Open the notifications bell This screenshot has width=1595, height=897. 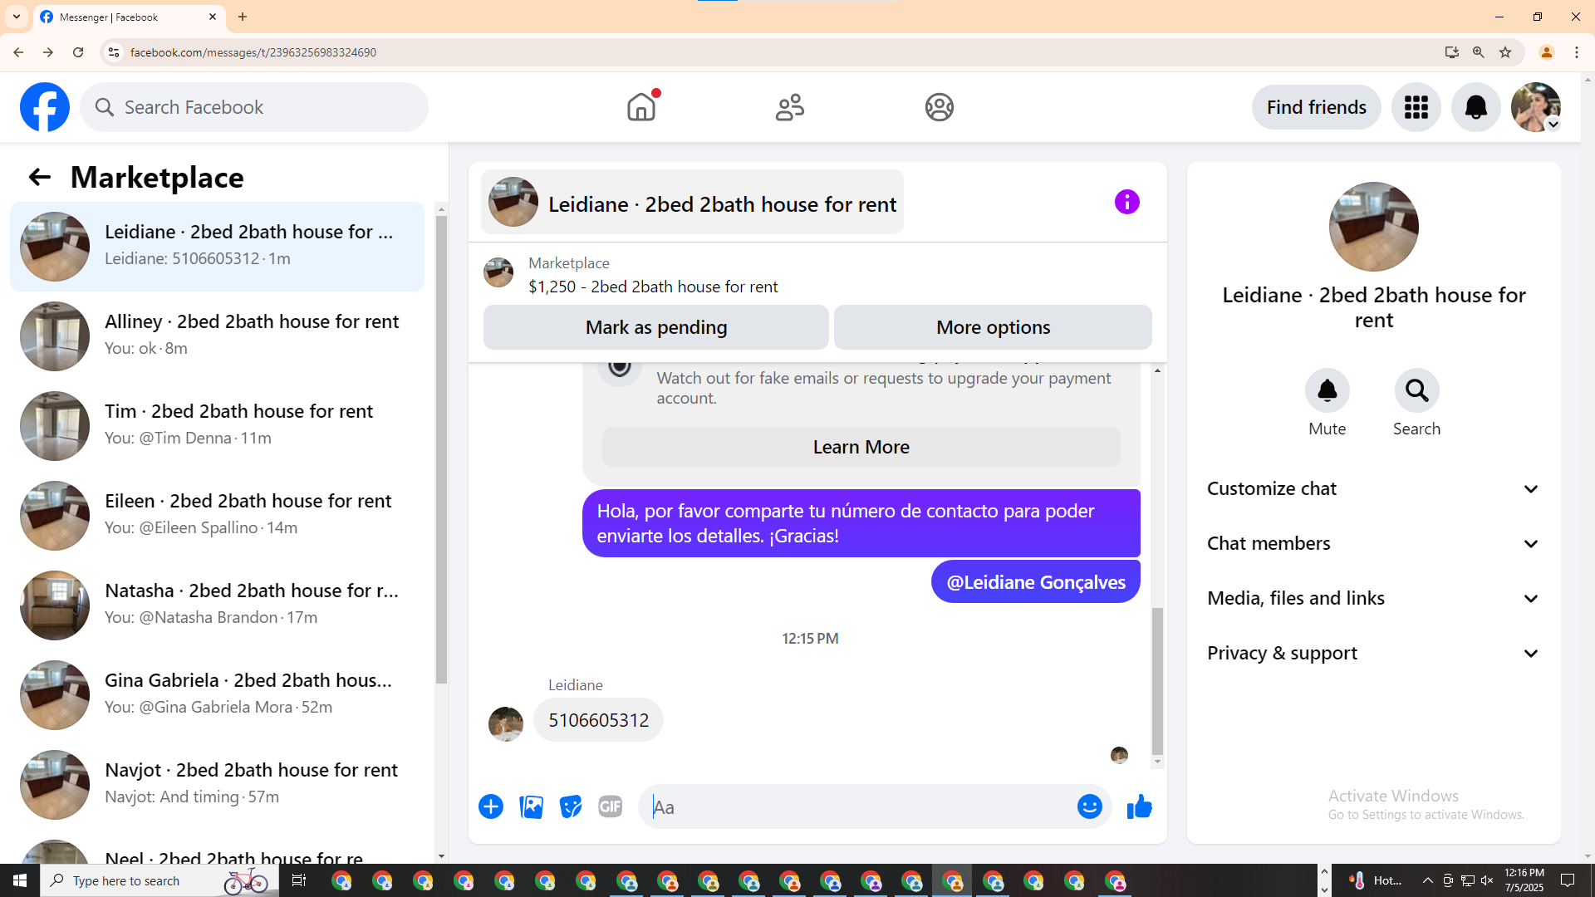point(1475,107)
